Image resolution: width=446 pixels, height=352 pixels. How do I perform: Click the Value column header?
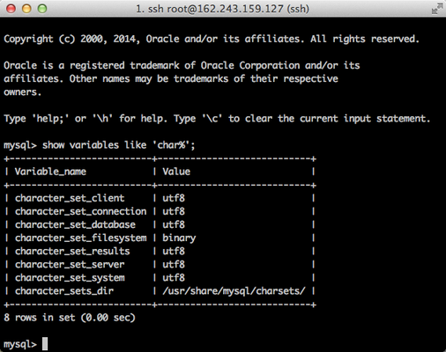[x=176, y=172]
